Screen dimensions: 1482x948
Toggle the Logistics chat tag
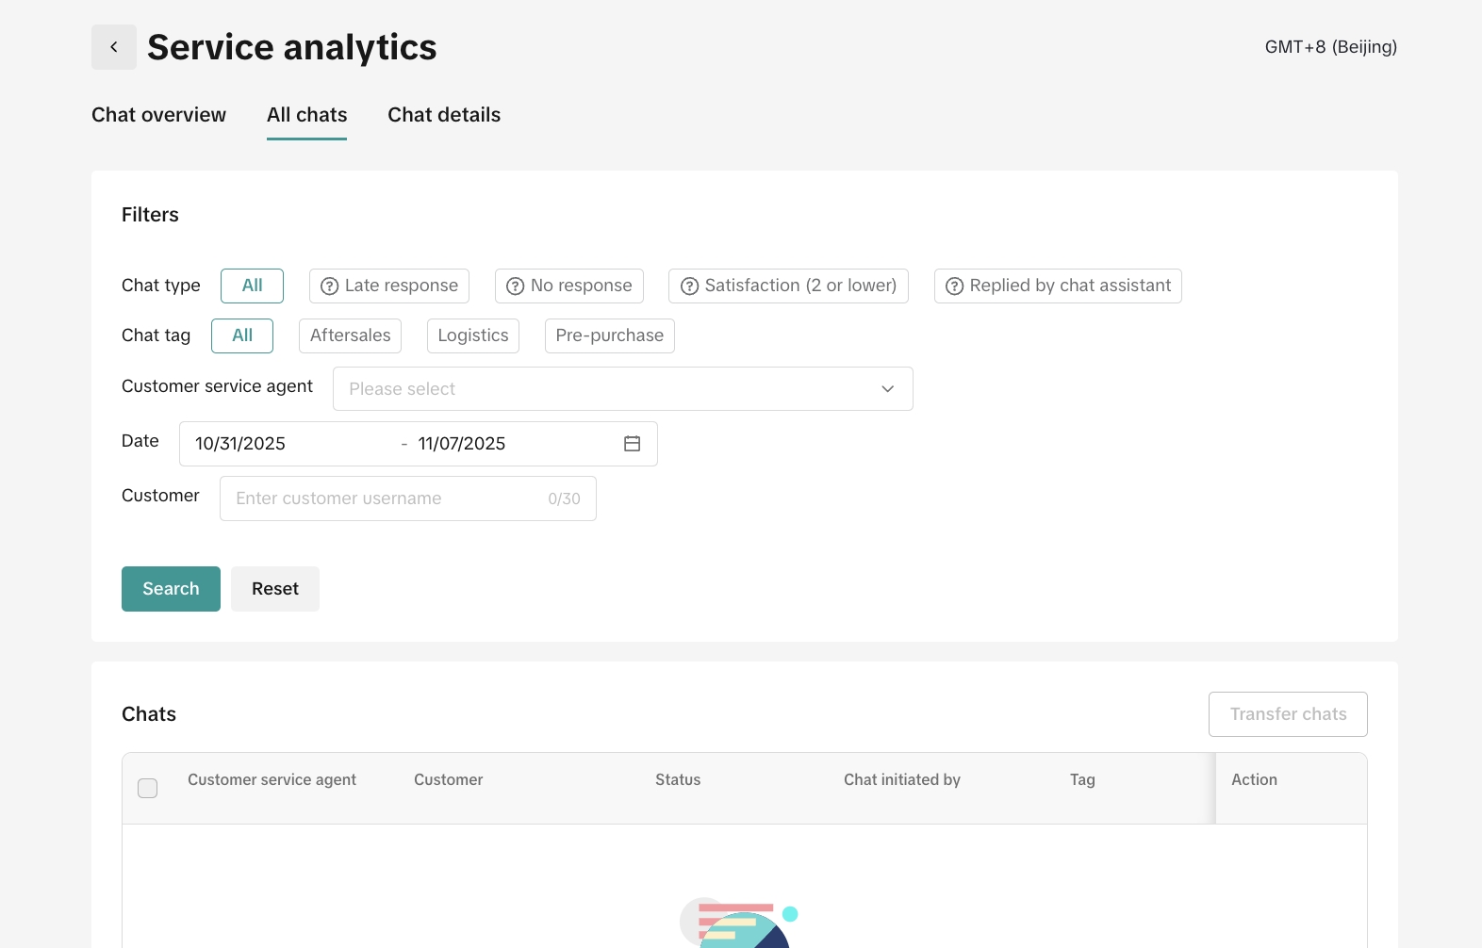coord(472,335)
